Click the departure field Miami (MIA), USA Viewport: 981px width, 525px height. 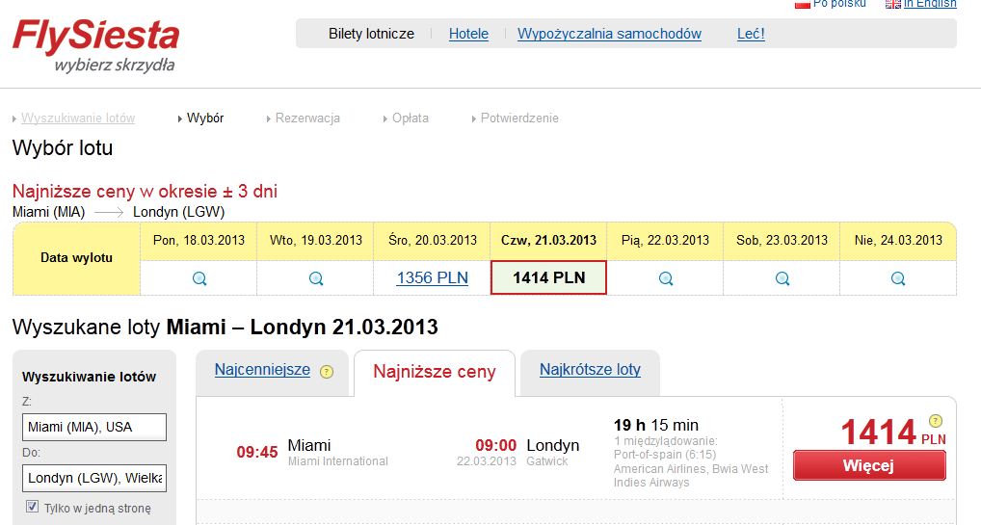(x=94, y=428)
